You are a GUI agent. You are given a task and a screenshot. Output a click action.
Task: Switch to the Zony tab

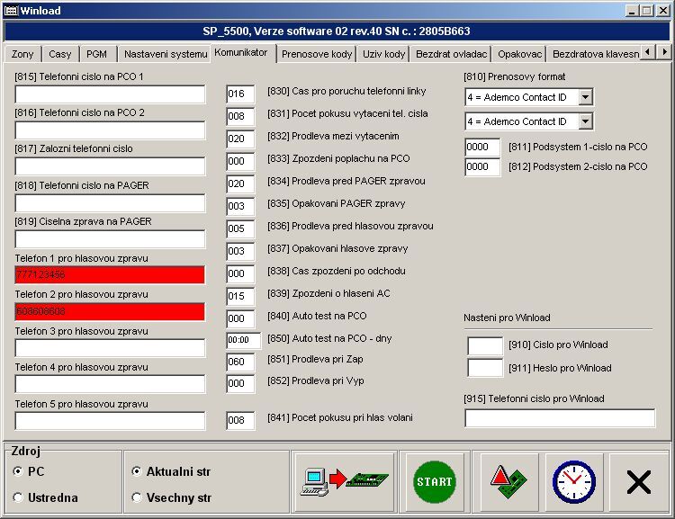click(x=22, y=54)
